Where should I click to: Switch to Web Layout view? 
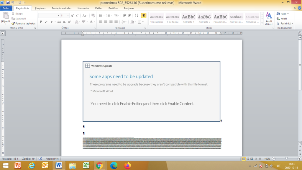click(x=252, y=158)
